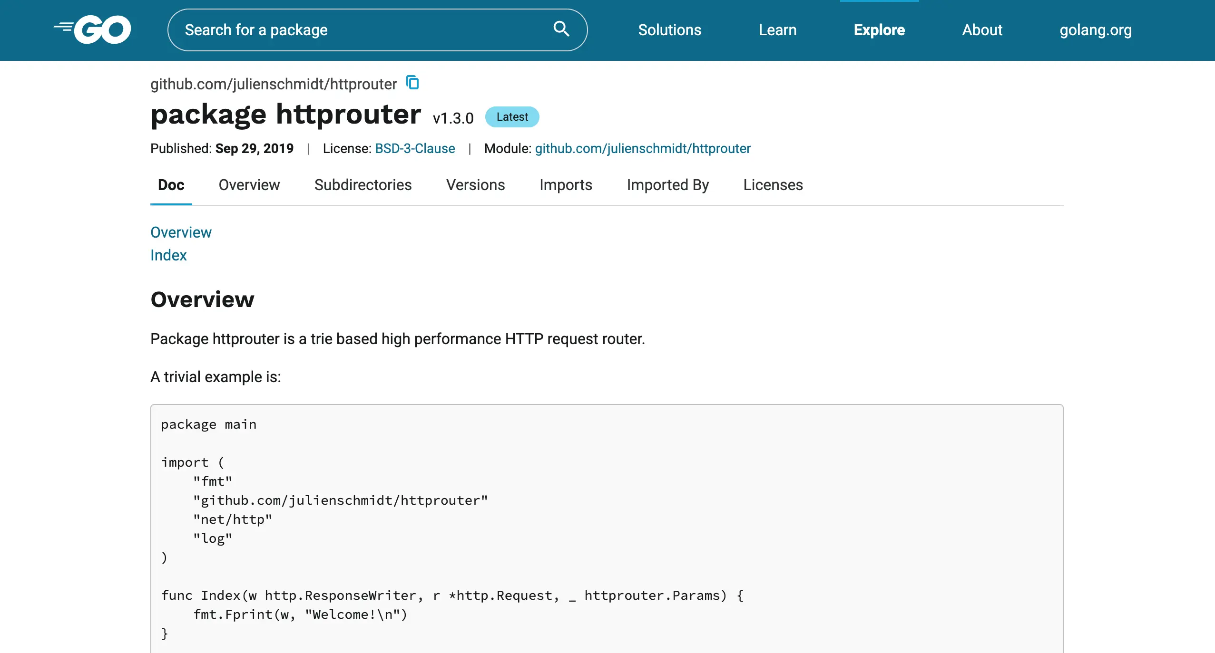View the Imported By tab
Image resolution: width=1215 pixels, height=653 pixels.
667,185
